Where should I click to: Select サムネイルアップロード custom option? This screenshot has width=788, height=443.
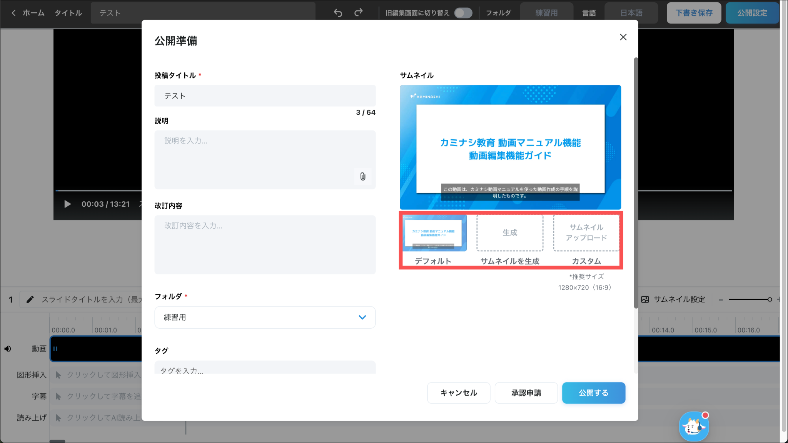tap(586, 233)
